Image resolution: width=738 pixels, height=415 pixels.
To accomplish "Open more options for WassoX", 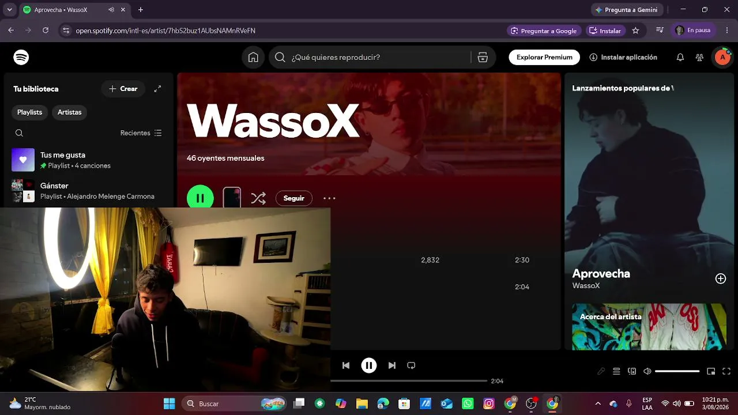I will coord(329,198).
